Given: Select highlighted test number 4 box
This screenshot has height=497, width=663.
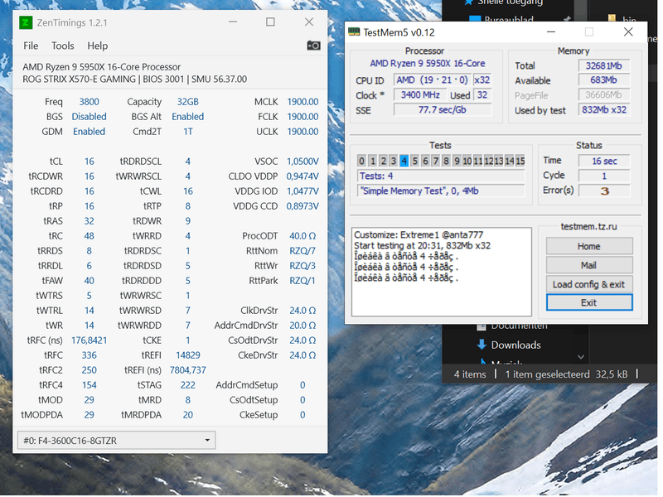Looking at the screenshot, I should point(404,161).
